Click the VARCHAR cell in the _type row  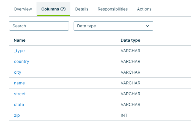[x=131, y=51]
